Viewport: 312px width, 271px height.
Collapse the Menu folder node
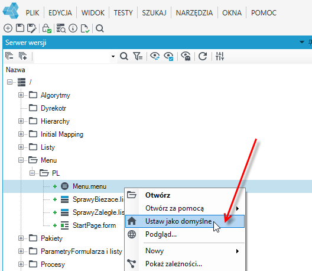pyautogui.click(x=21, y=160)
